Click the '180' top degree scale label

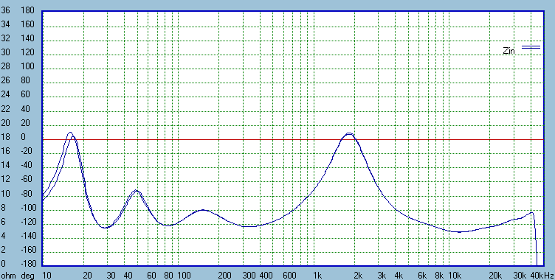(27, 10)
